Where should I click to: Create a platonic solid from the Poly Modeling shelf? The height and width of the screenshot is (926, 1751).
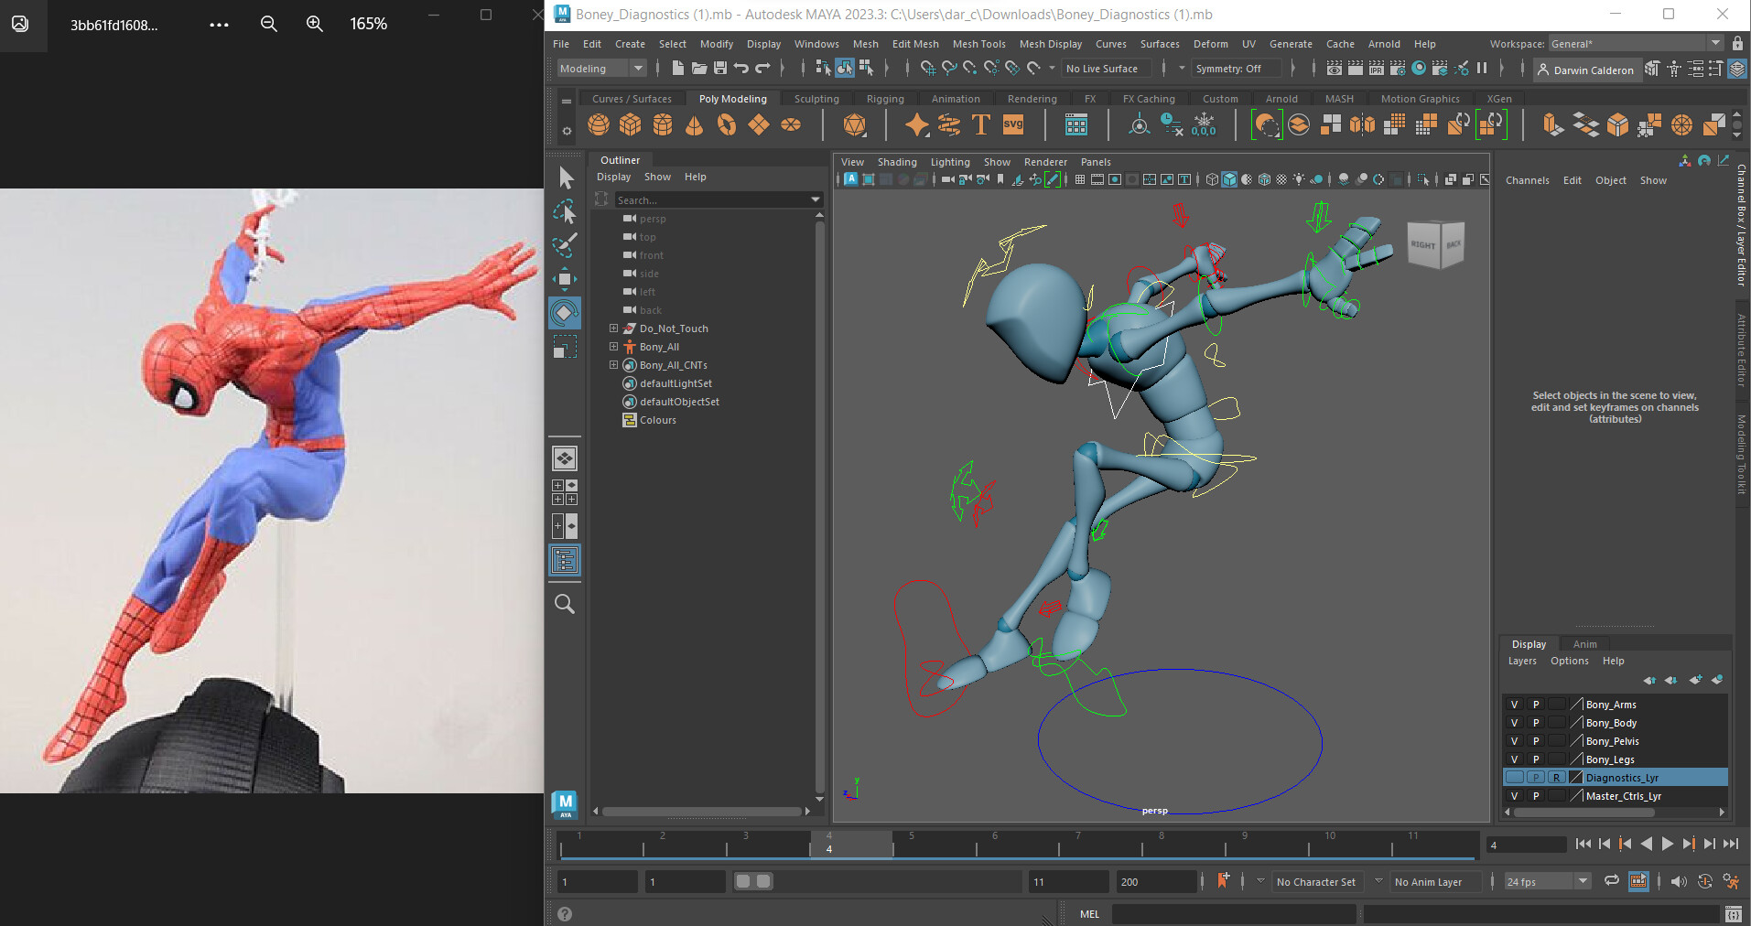tap(854, 124)
